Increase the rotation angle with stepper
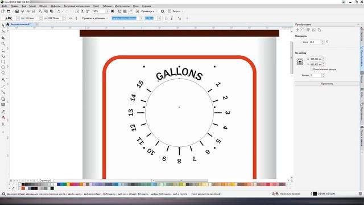 (322, 41)
